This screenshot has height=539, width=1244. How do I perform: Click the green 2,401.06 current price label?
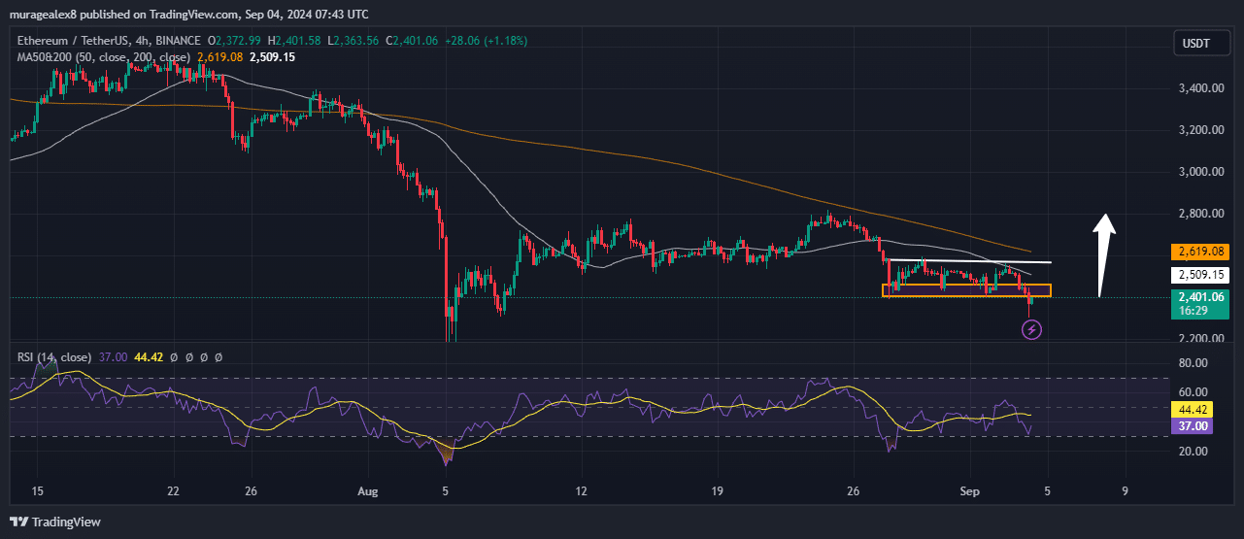[x=1198, y=297]
